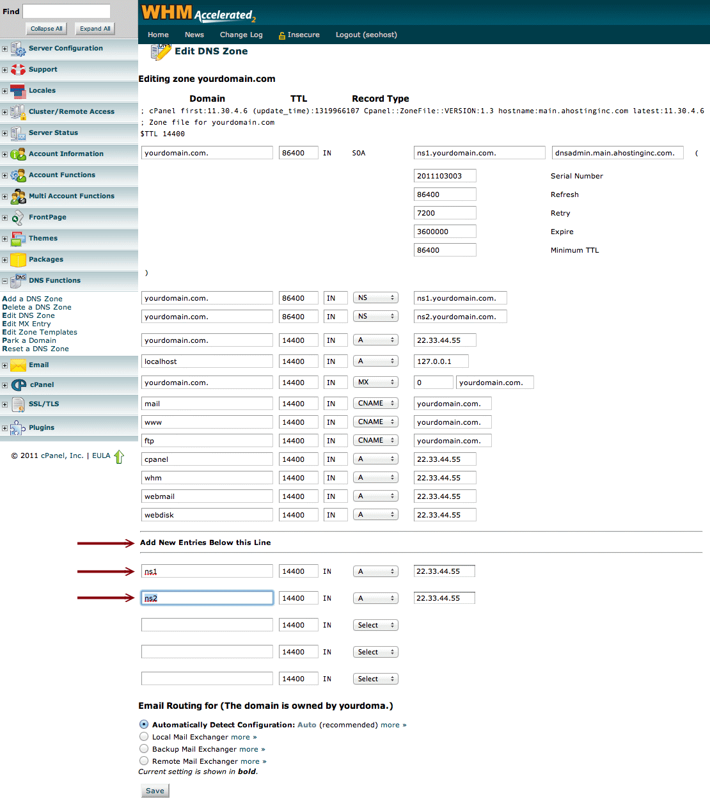Click the Collapse All button
The width and height of the screenshot is (710, 799).
tap(47, 29)
